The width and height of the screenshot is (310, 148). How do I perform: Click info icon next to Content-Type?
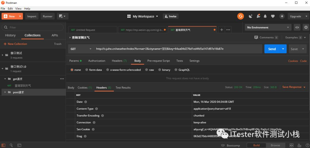tap(96, 109)
